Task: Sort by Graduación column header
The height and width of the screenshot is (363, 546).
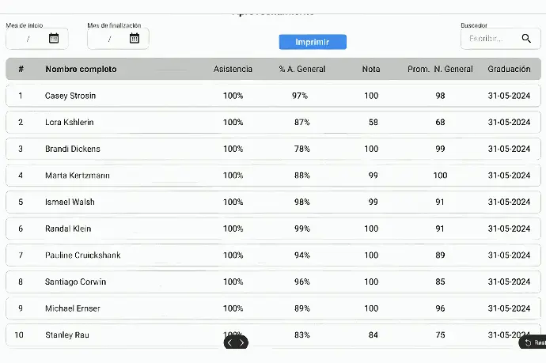Action: tap(509, 69)
